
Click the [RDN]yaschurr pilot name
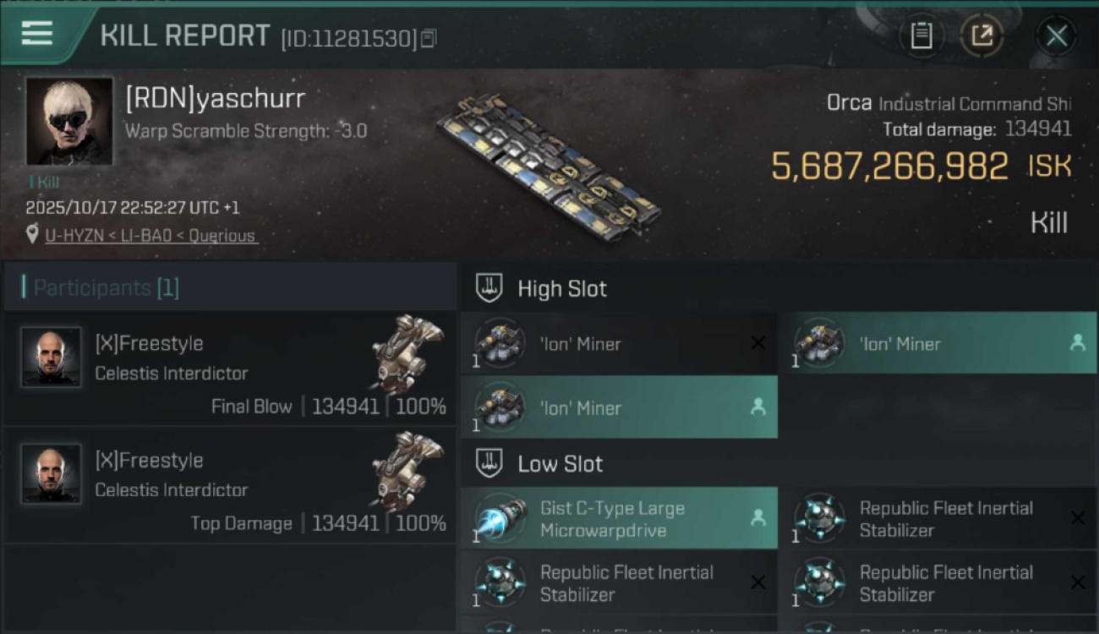[x=216, y=99]
